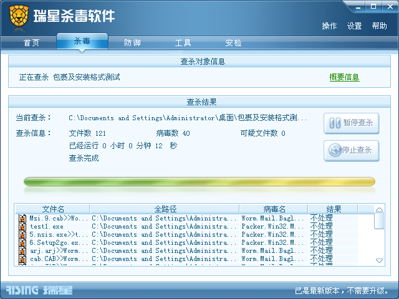Open the 设置 menu
Viewport: 399px width, 299px height.
coord(354,26)
